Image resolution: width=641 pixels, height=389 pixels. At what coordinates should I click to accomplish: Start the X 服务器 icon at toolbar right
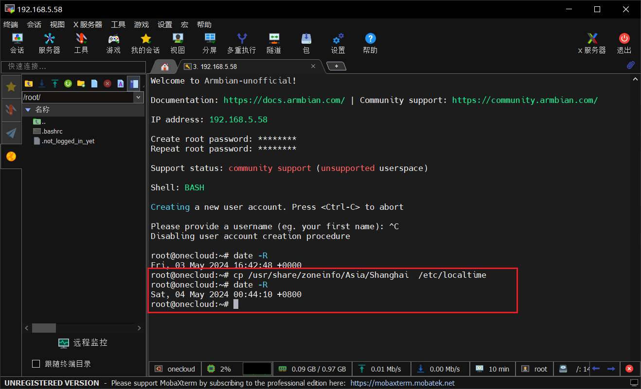tap(592, 43)
